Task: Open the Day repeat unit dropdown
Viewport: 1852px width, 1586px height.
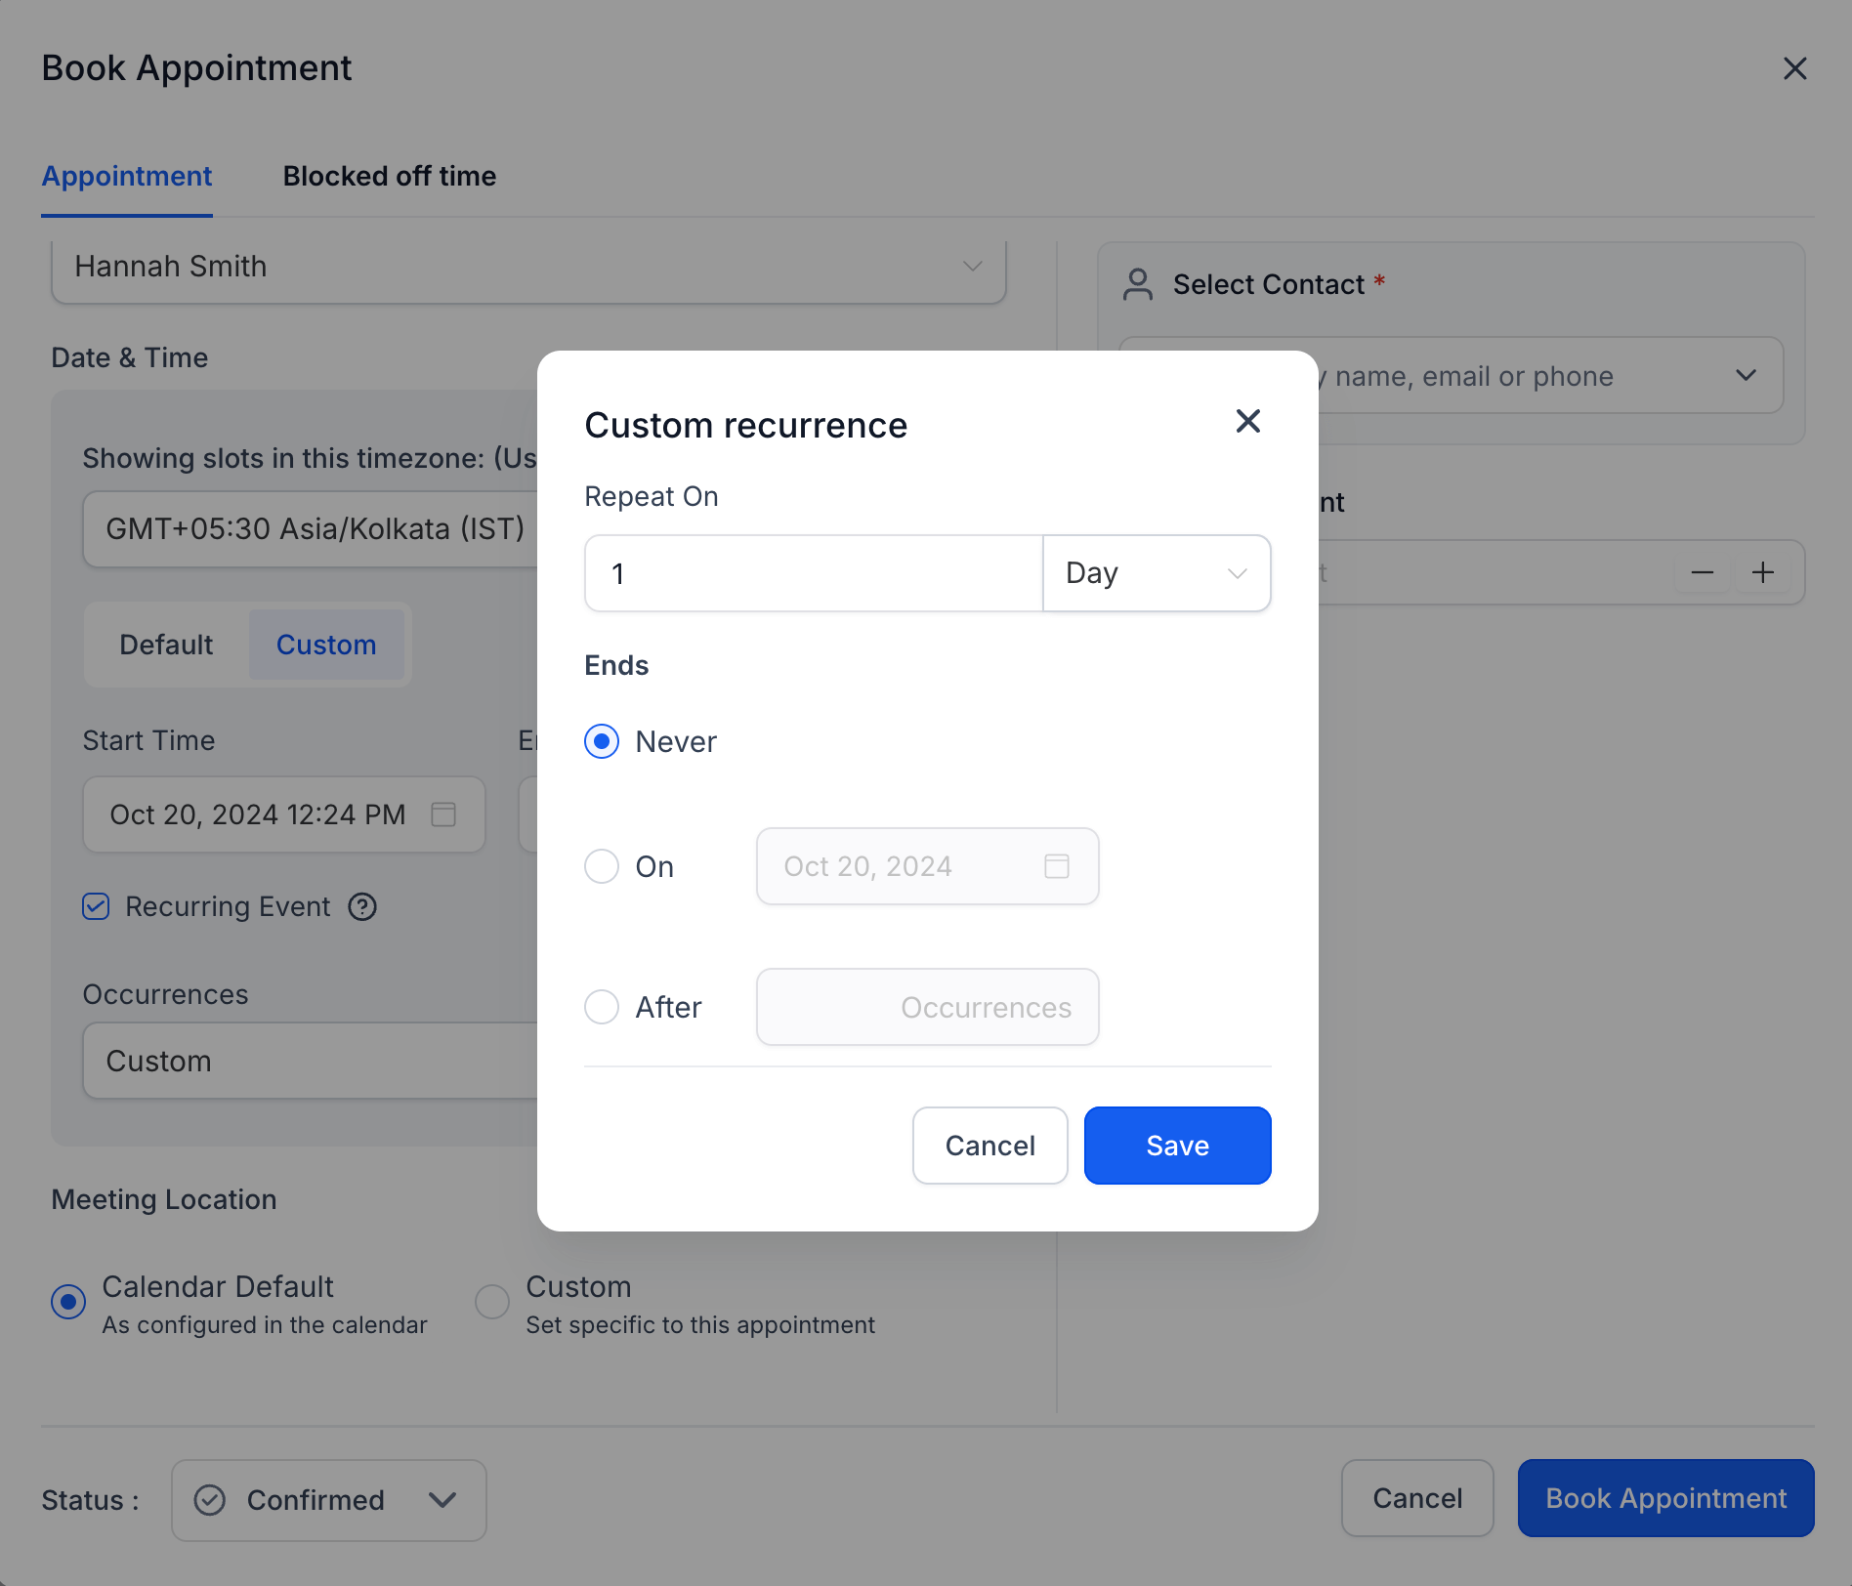Action: pos(1157,573)
